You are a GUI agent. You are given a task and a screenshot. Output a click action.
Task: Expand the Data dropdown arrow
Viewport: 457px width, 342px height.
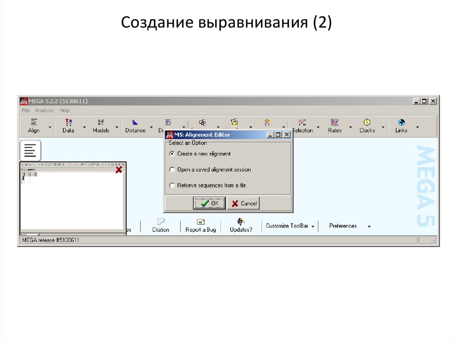point(84,128)
